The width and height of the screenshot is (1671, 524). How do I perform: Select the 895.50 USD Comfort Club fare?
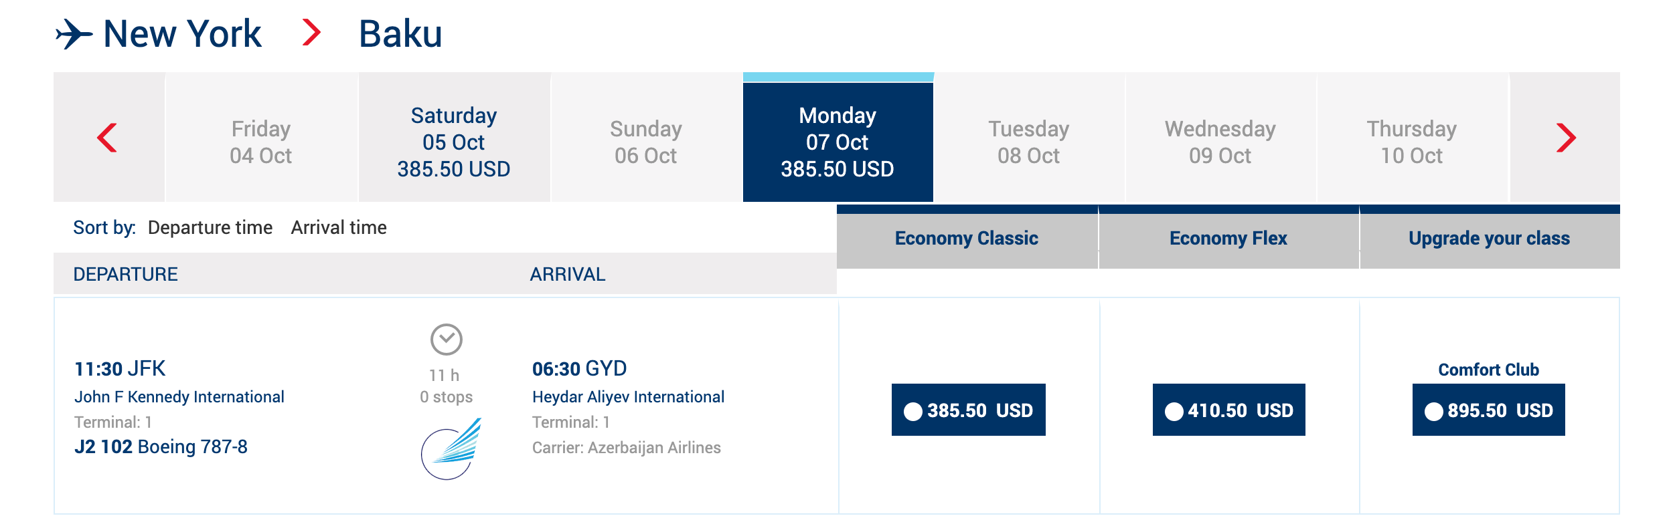pyautogui.click(x=1488, y=410)
